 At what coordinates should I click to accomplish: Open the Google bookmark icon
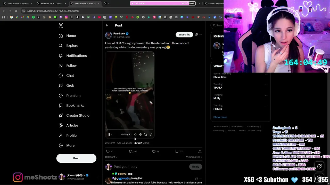11,17
